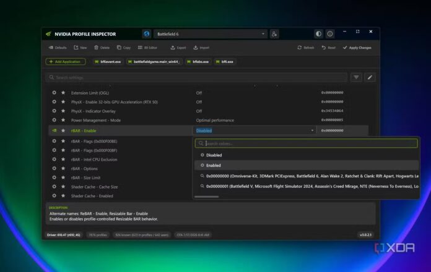Click the gear icon on the rBAR Intel CPU Exclusion row
The height and width of the screenshot is (272, 431).
(54, 159)
